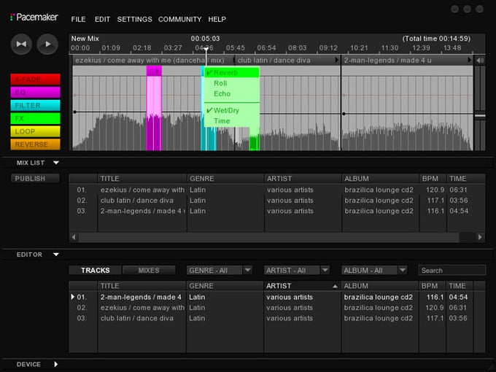The width and height of the screenshot is (496, 372).
Task: Collapse the EDITOR section
Action: click(x=56, y=255)
